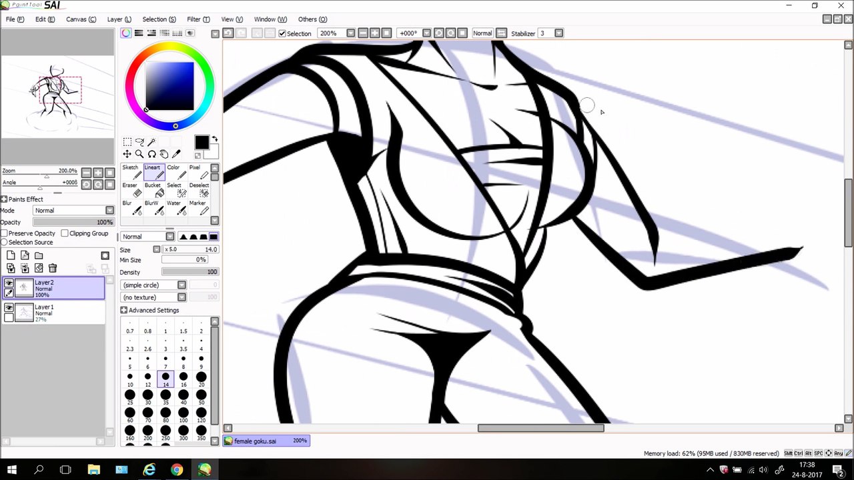Choose the Lineart brush

coord(153,172)
